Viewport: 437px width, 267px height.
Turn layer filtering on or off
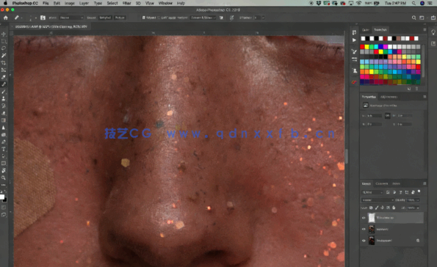[419, 191]
